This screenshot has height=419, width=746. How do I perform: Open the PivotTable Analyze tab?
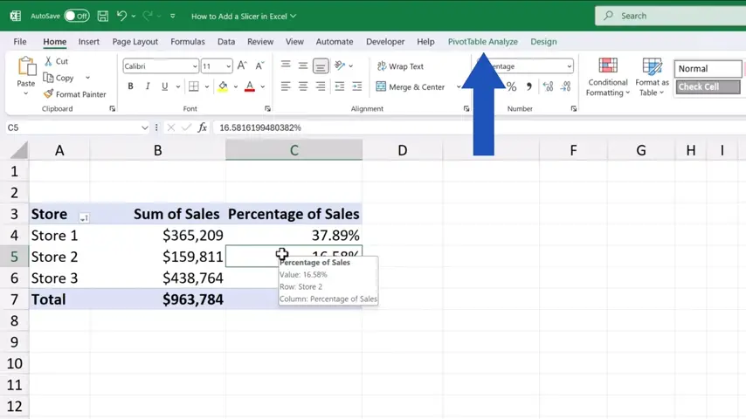pos(482,41)
